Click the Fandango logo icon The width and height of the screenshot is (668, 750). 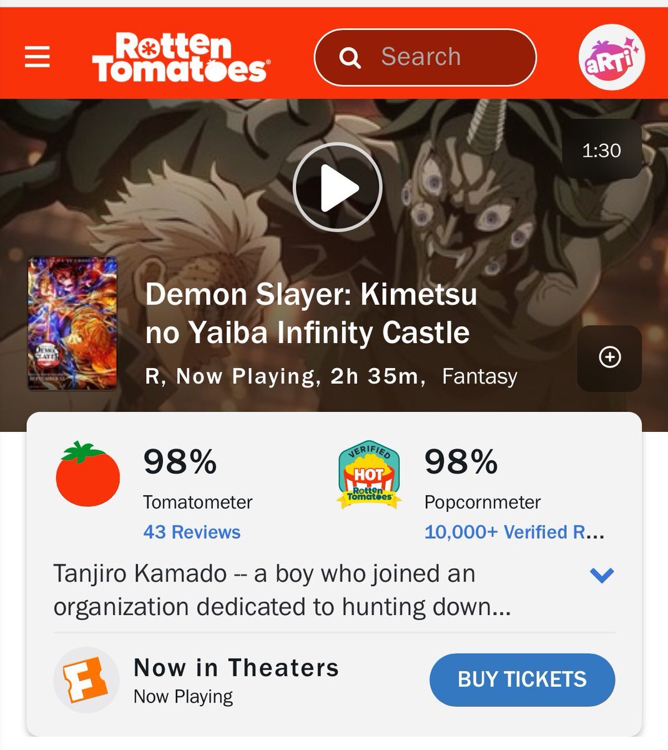86,680
